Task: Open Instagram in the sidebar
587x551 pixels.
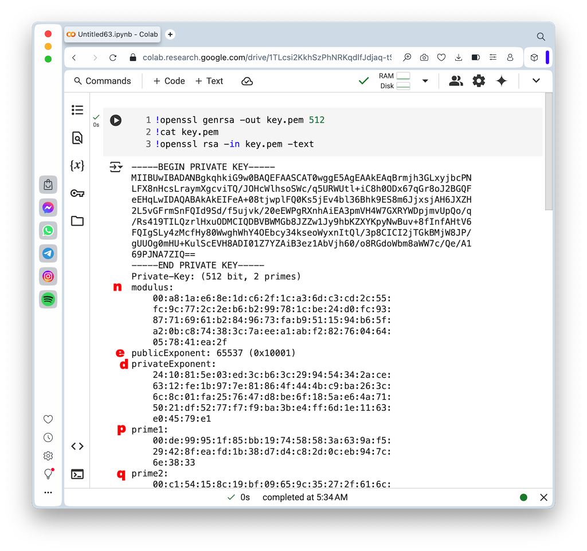Action: (x=48, y=276)
